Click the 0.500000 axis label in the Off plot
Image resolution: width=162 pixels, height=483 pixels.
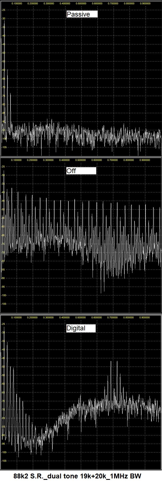pyautogui.click(x=81, y=160)
